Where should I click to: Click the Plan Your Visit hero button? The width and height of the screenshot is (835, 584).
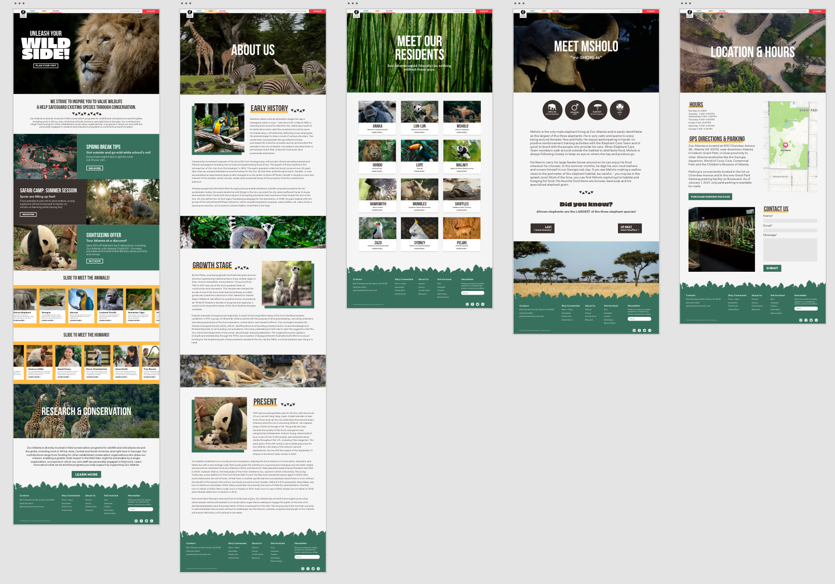tap(46, 66)
